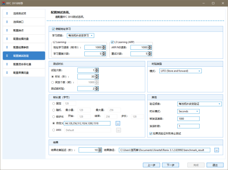Open result path browse button

click(x=216, y=150)
